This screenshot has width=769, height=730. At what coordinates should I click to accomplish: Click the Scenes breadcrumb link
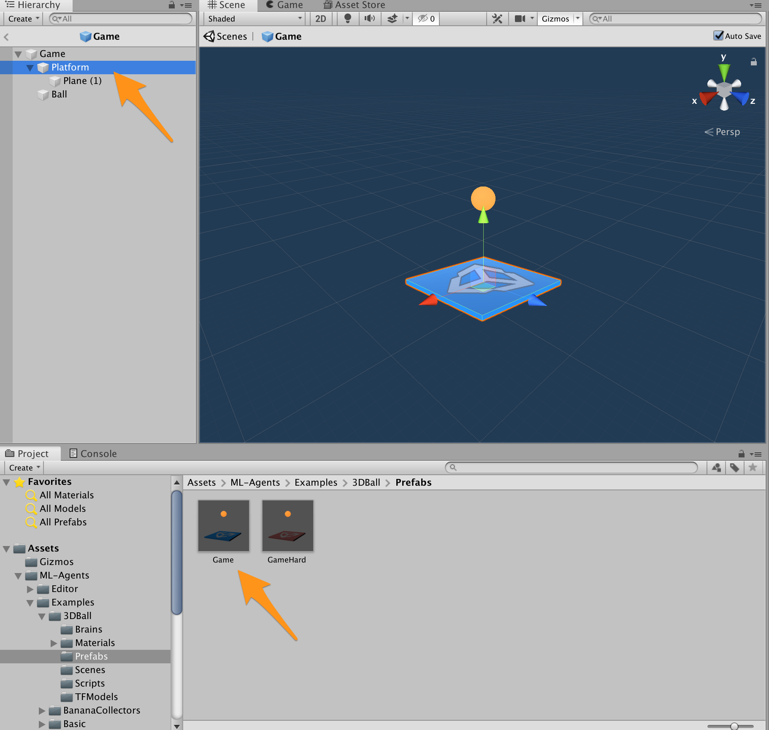[226, 36]
